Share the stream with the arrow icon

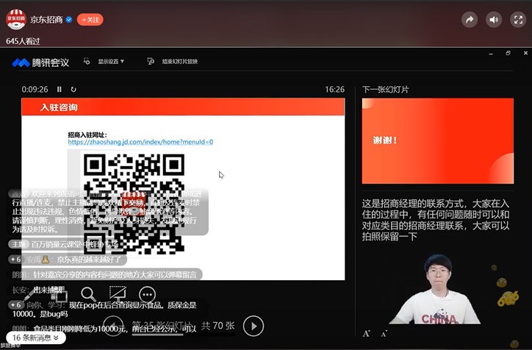[470, 20]
